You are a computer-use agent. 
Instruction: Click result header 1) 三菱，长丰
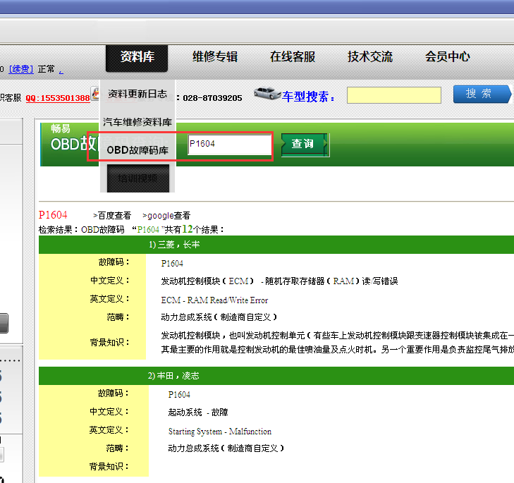[x=276, y=245]
